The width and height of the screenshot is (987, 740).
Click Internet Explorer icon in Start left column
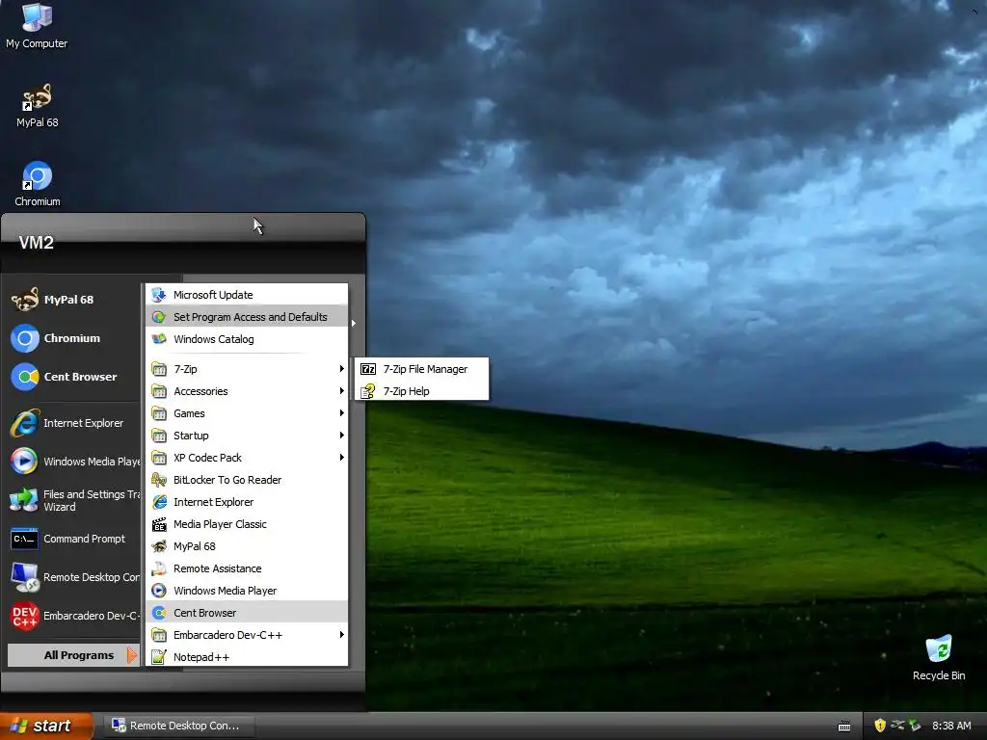tap(24, 423)
